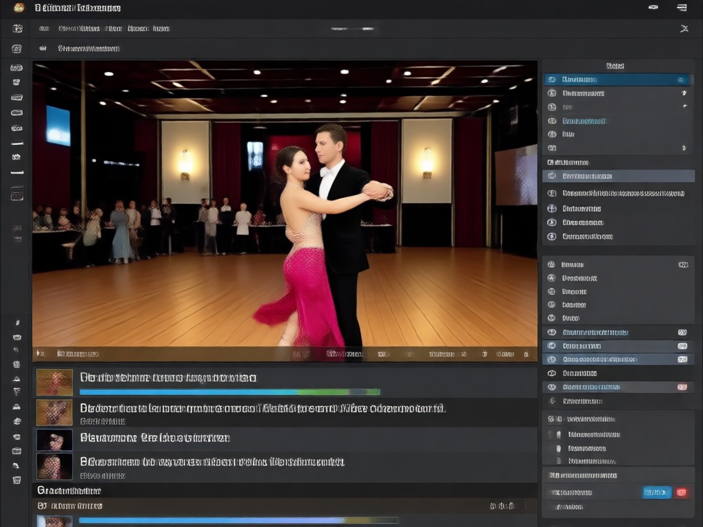Toggle the red badge in the right panel list

click(682, 387)
